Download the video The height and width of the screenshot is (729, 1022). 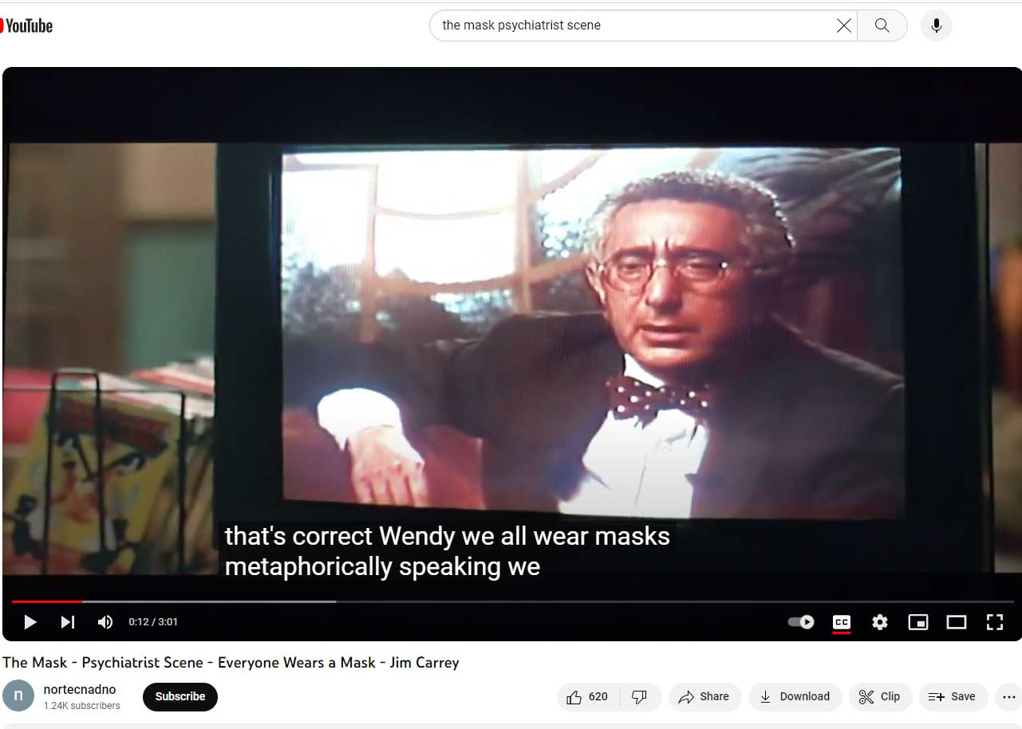point(795,696)
